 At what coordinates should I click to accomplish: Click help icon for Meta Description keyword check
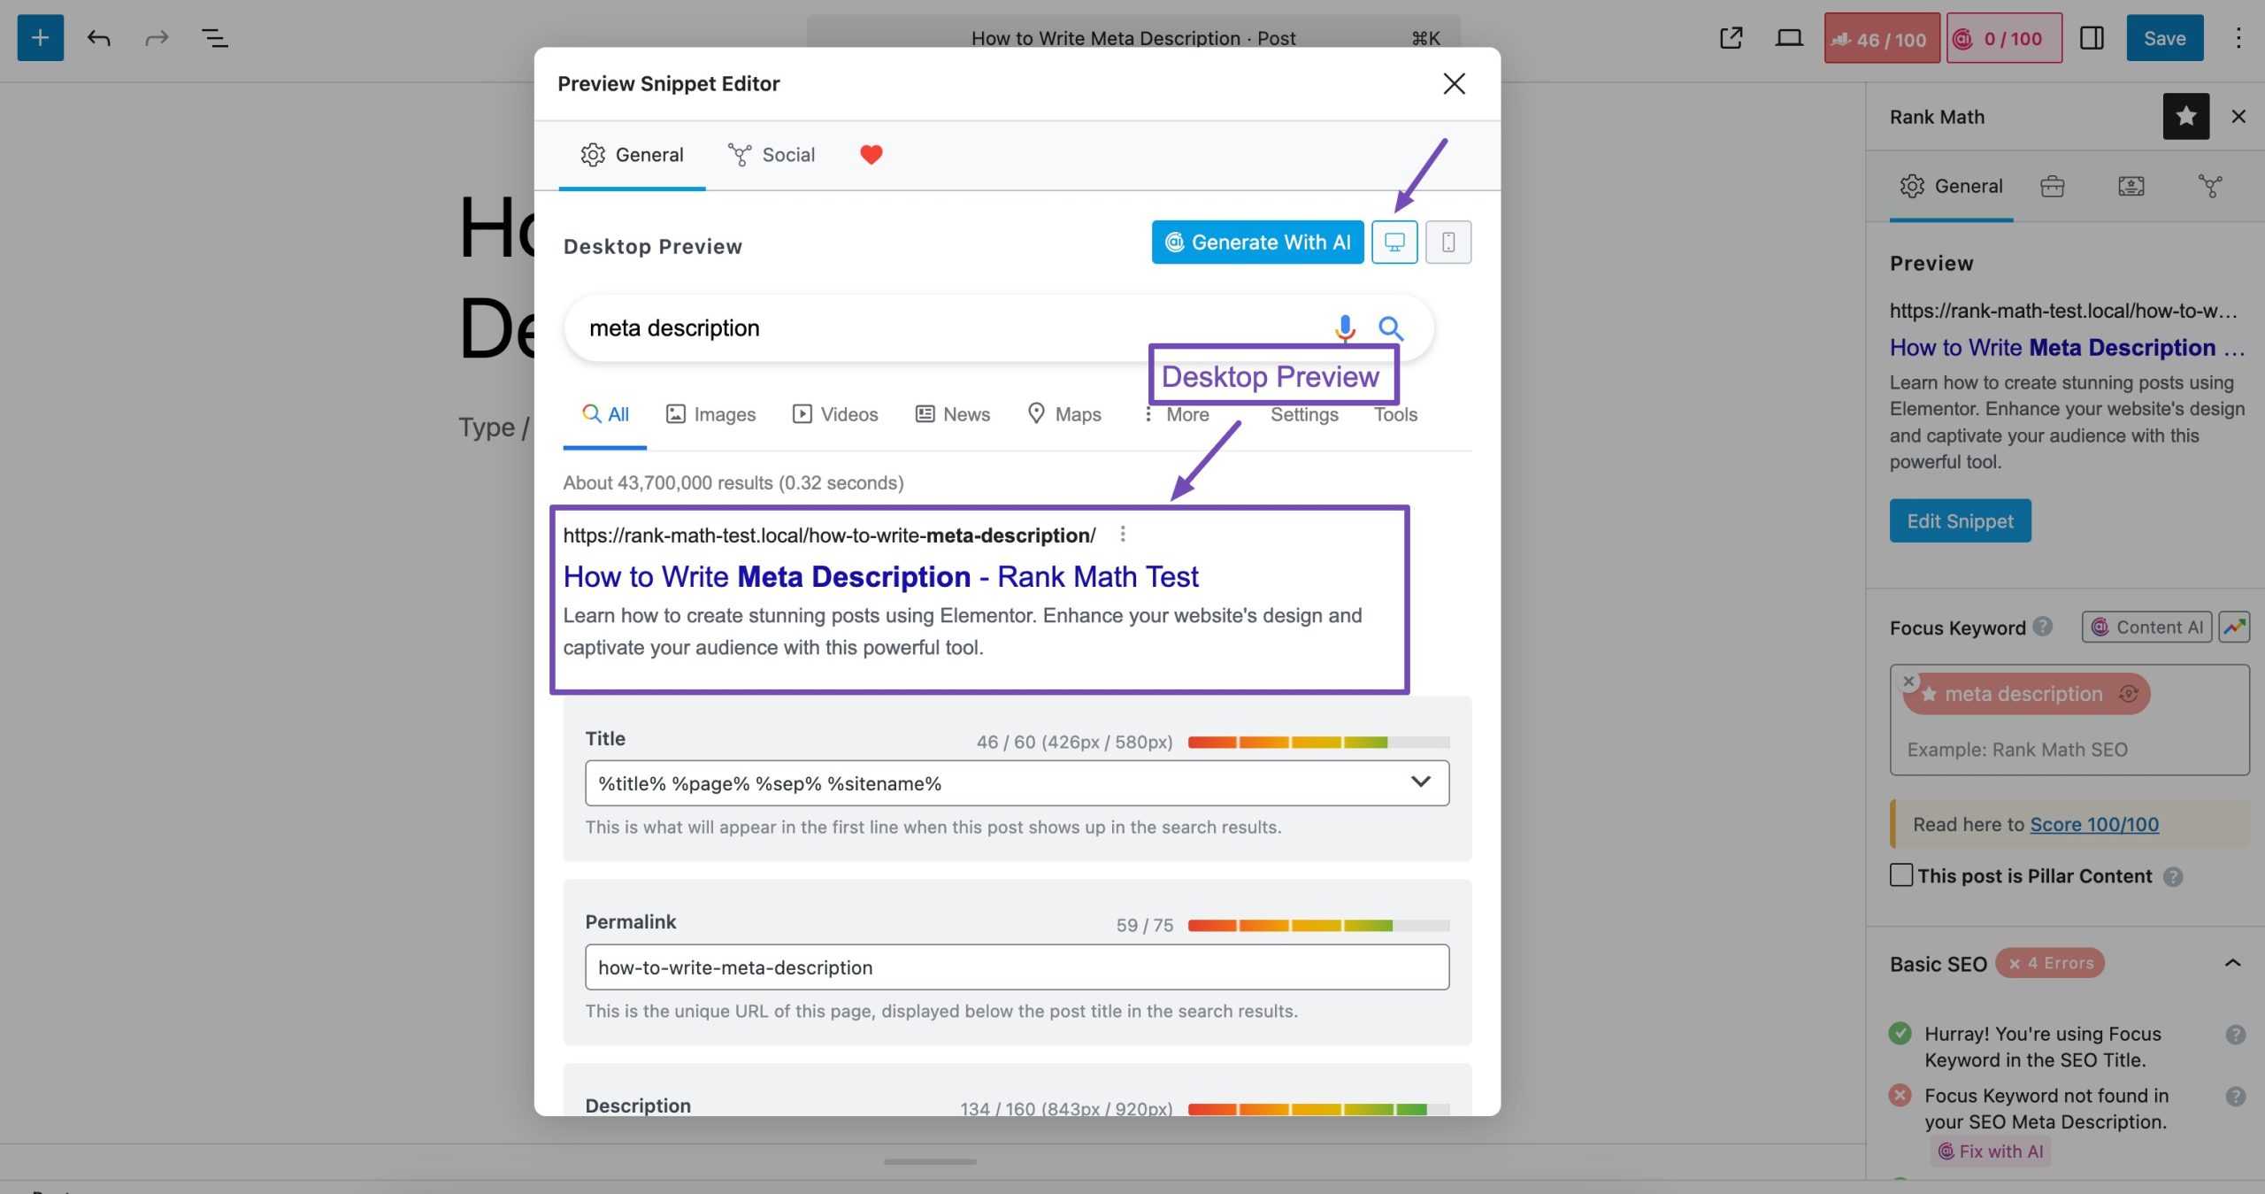point(2235,1097)
